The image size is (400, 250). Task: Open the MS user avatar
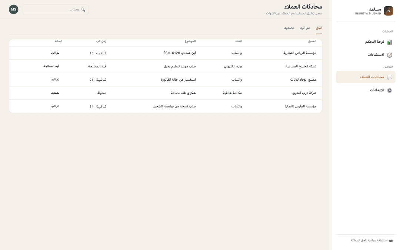(14, 9)
